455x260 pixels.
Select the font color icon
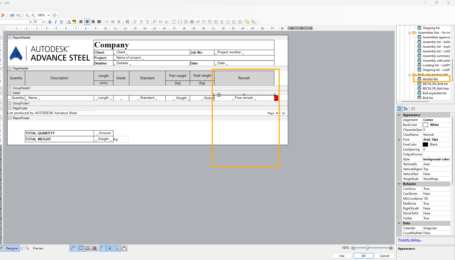[x=69, y=22]
